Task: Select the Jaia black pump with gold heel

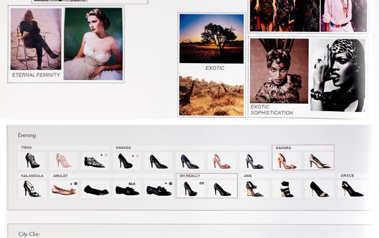Action: (x=319, y=189)
